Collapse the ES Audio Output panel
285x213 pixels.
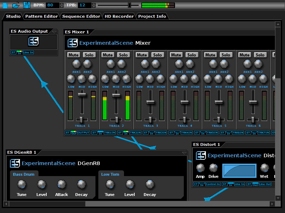pyautogui.click(x=54, y=31)
